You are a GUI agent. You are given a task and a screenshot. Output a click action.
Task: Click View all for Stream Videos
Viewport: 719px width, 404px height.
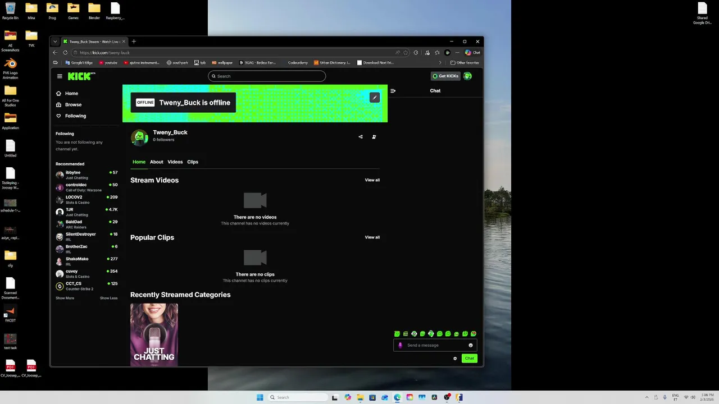point(372,180)
